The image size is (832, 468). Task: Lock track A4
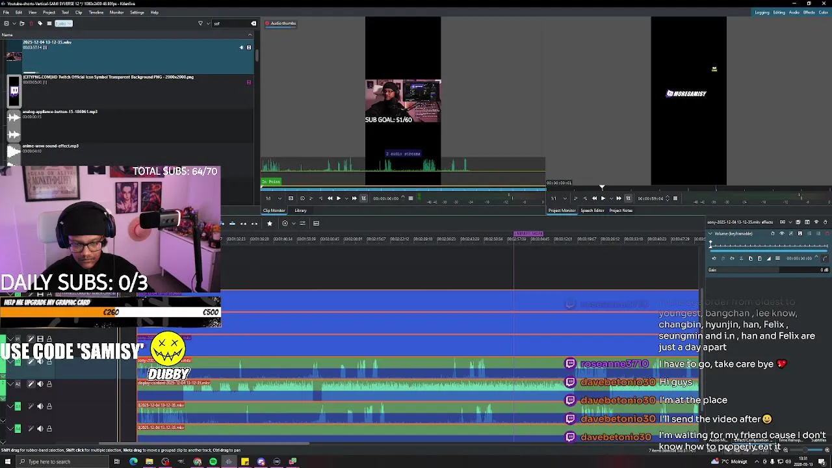coord(49,428)
